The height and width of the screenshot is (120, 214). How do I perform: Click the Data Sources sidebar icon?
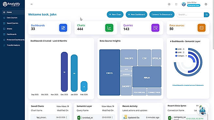click(x=4, y=18)
